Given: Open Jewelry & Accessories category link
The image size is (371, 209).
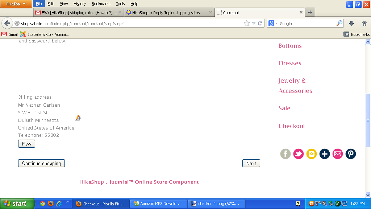Looking at the screenshot, I should [x=295, y=86].
